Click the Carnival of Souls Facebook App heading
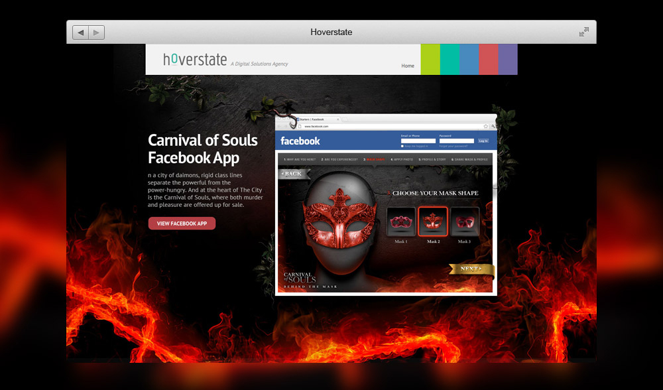This screenshot has width=663, height=390. pos(202,149)
